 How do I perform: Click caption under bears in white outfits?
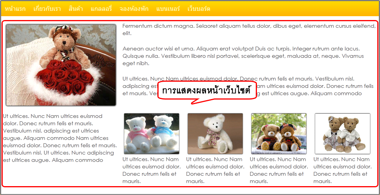343,170
